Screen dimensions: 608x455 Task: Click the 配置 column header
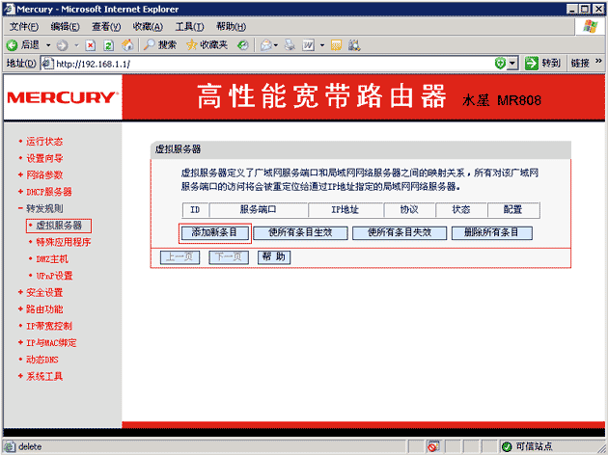(513, 210)
